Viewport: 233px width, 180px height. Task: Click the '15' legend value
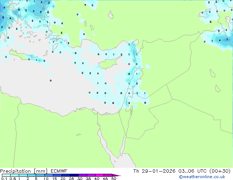(x=54, y=179)
